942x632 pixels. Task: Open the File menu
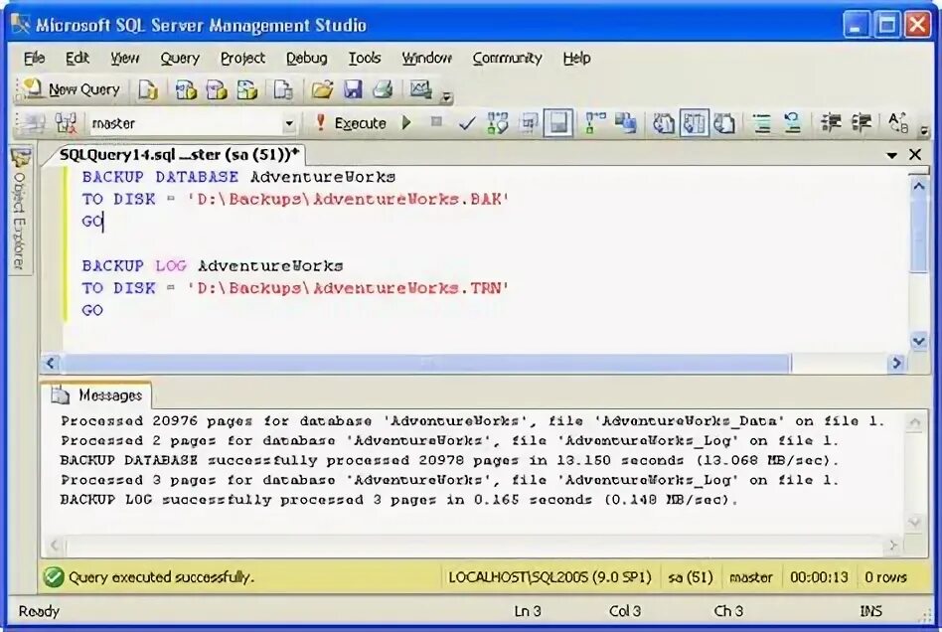point(34,58)
